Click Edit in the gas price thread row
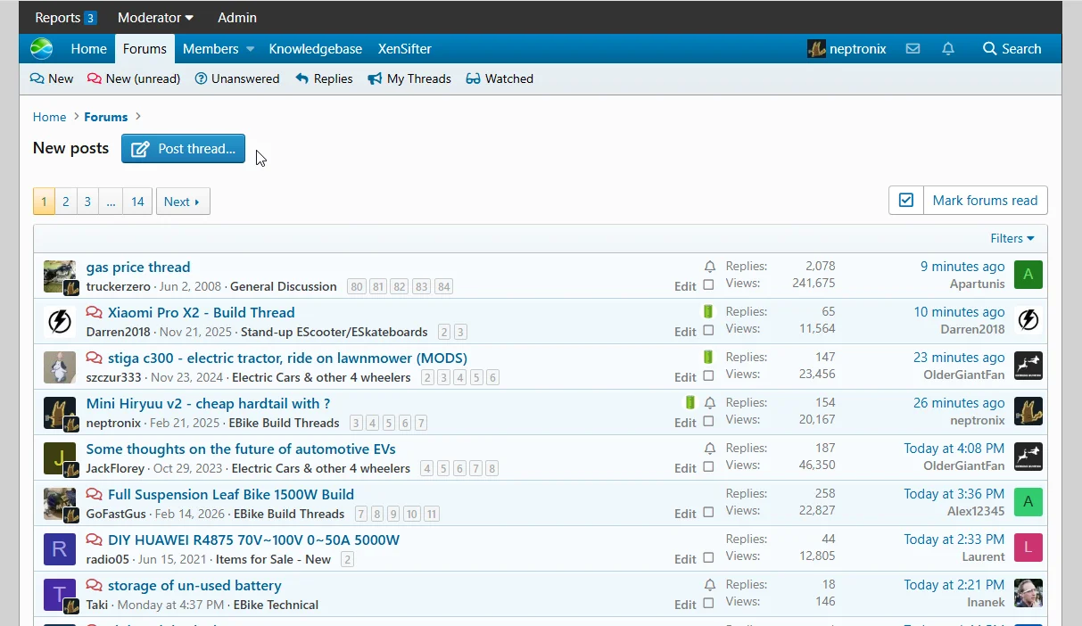The height and width of the screenshot is (626, 1082). coord(685,286)
